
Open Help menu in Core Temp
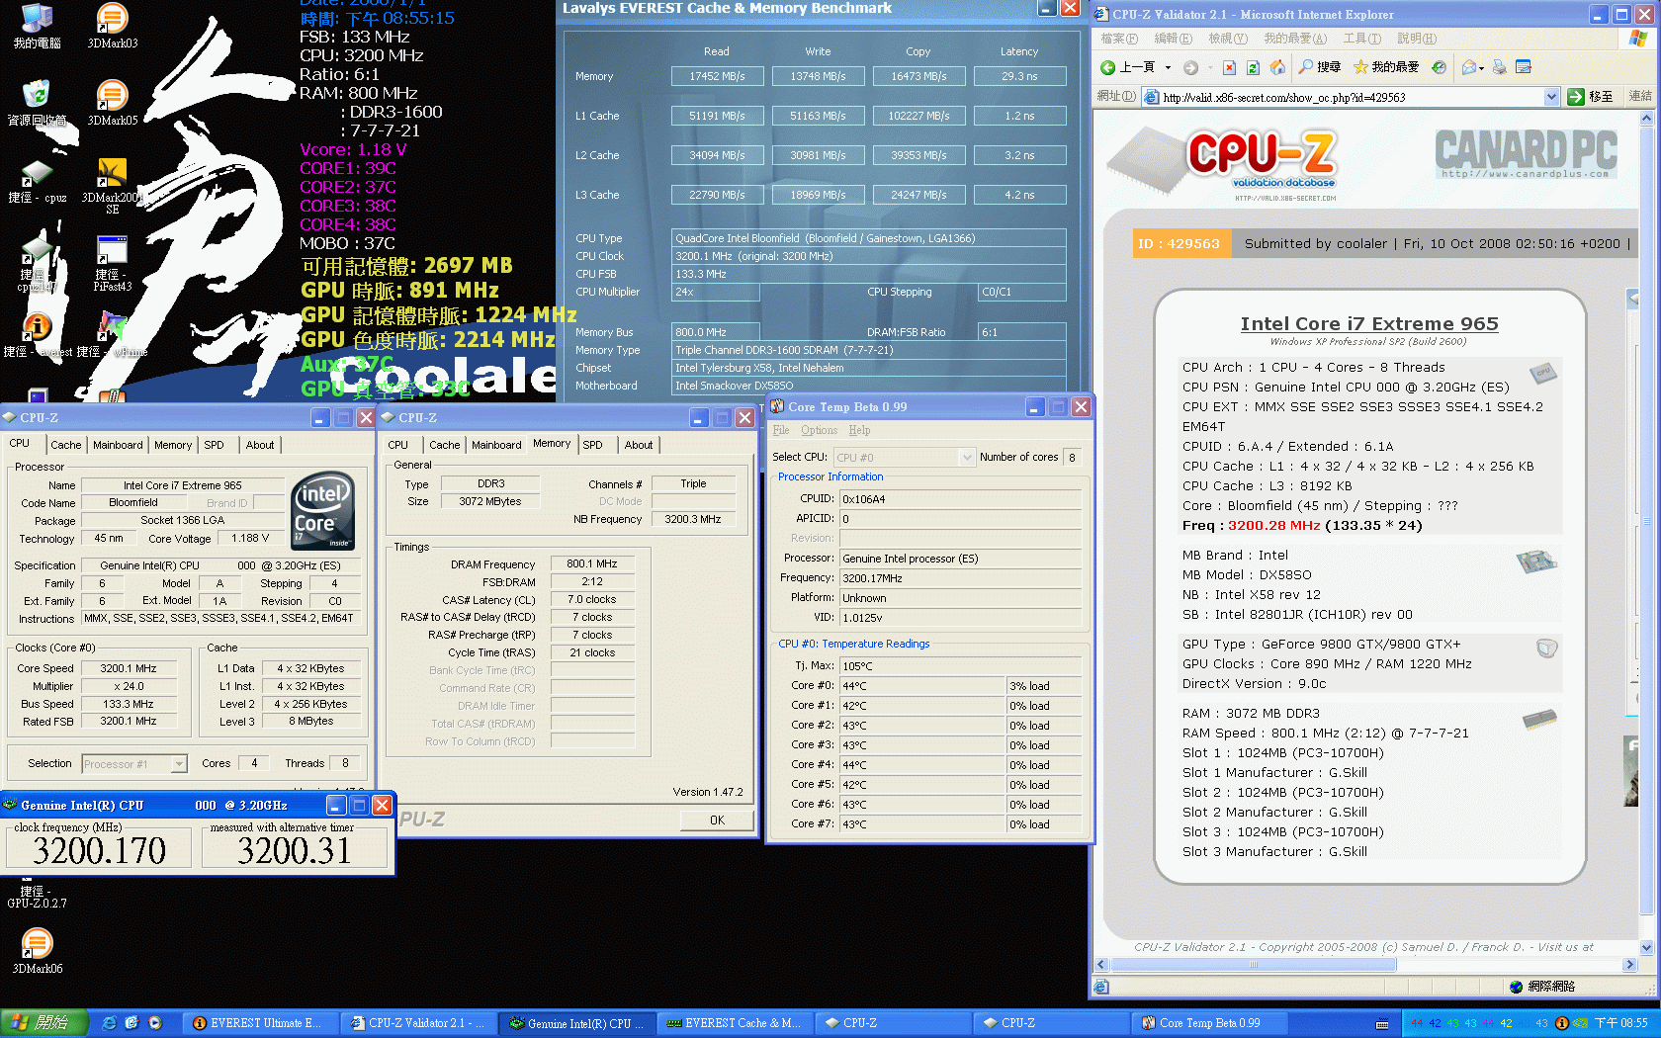(x=859, y=430)
